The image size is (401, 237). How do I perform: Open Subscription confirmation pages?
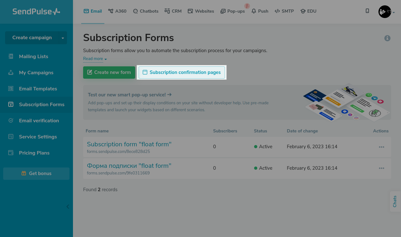pyautogui.click(x=181, y=72)
